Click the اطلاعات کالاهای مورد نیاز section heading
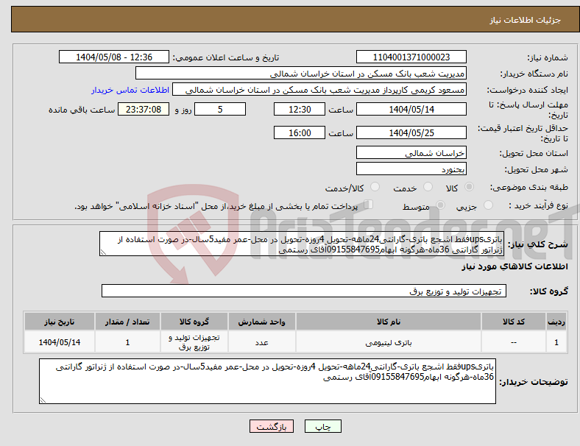Screen dimensions: 580x446 [514, 266]
